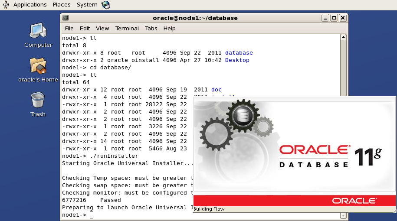Screen dimensions: 397x221
Task: Click the white ORACLE logo on red bar
Action: pyautogui.click(x=354, y=201)
